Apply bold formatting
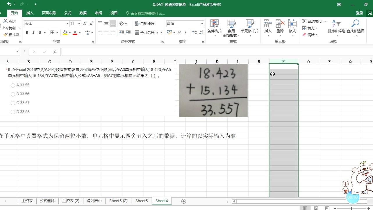373x210 pixels. (x=27, y=33)
